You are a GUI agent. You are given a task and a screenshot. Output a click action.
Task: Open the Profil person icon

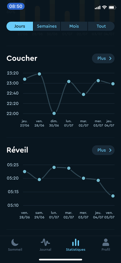(x=106, y=242)
